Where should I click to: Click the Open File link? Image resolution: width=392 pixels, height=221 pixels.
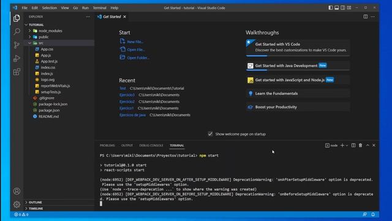click(x=136, y=50)
